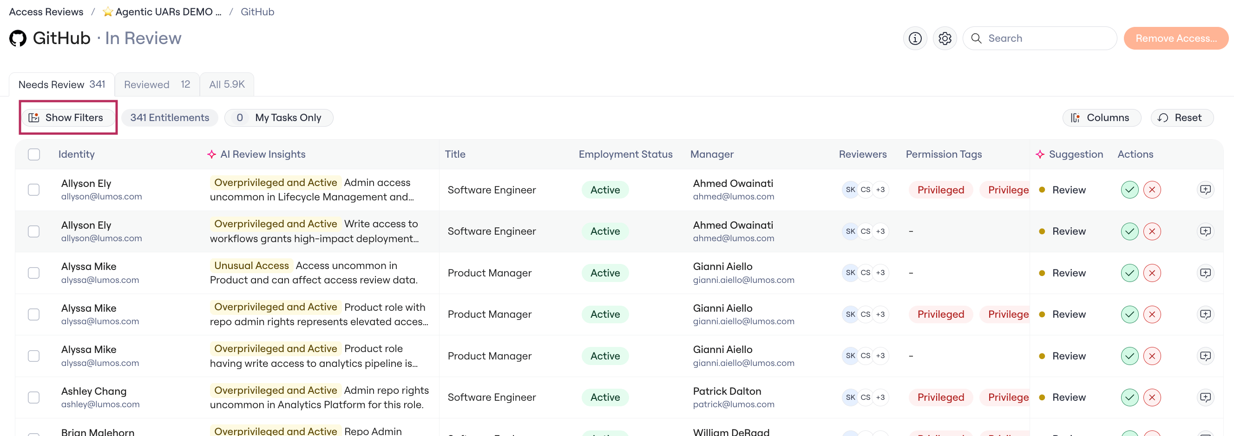The height and width of the screenshot is (436, 1234).
Task: Open reviewers avatars for Ashley Chang row
Action: pos(865,398)
